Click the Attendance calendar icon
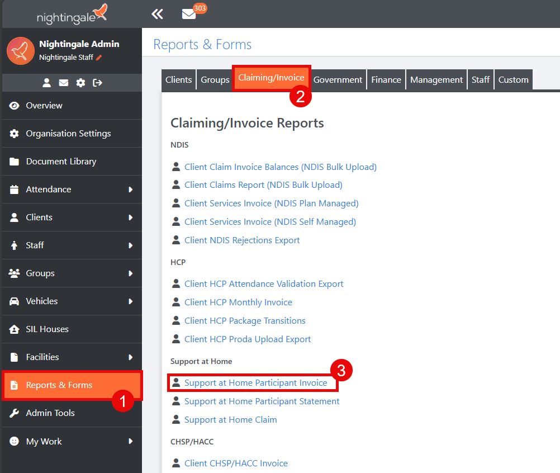 (14, 190)
